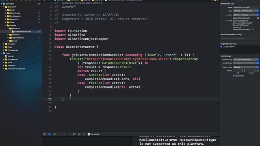This screenshot has height=146, width=260.
Task: Hide the debug area toggle icon
Action: (44, 134)
